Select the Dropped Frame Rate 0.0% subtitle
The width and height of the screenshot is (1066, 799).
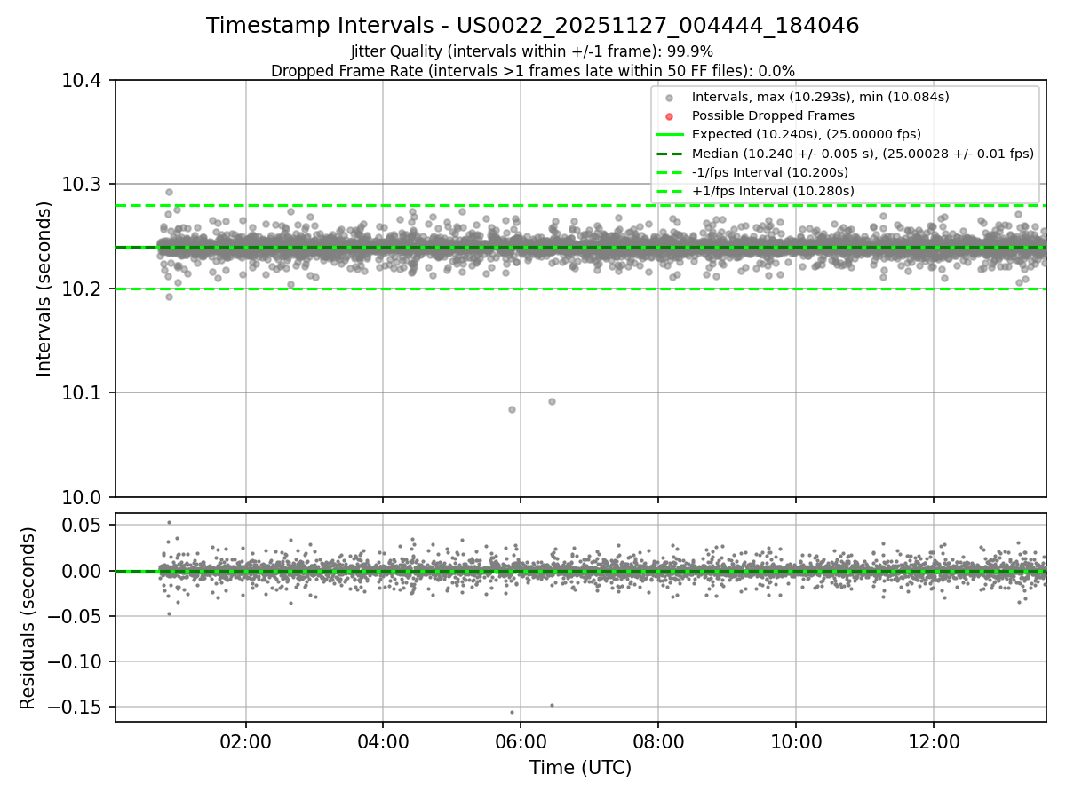pos(532,71)
